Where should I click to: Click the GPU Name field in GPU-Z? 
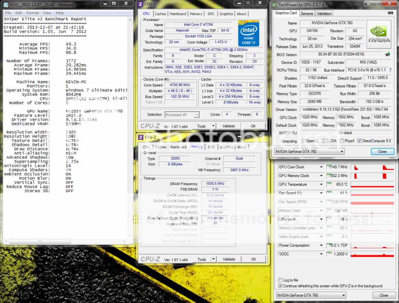click(x=332, y=23)
